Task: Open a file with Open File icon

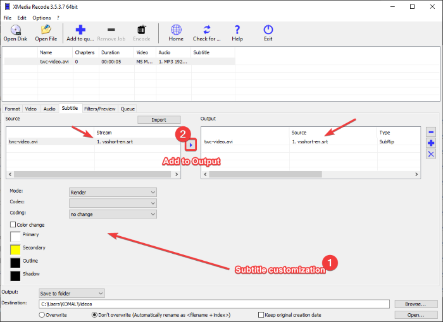Action: coord(46,30)
